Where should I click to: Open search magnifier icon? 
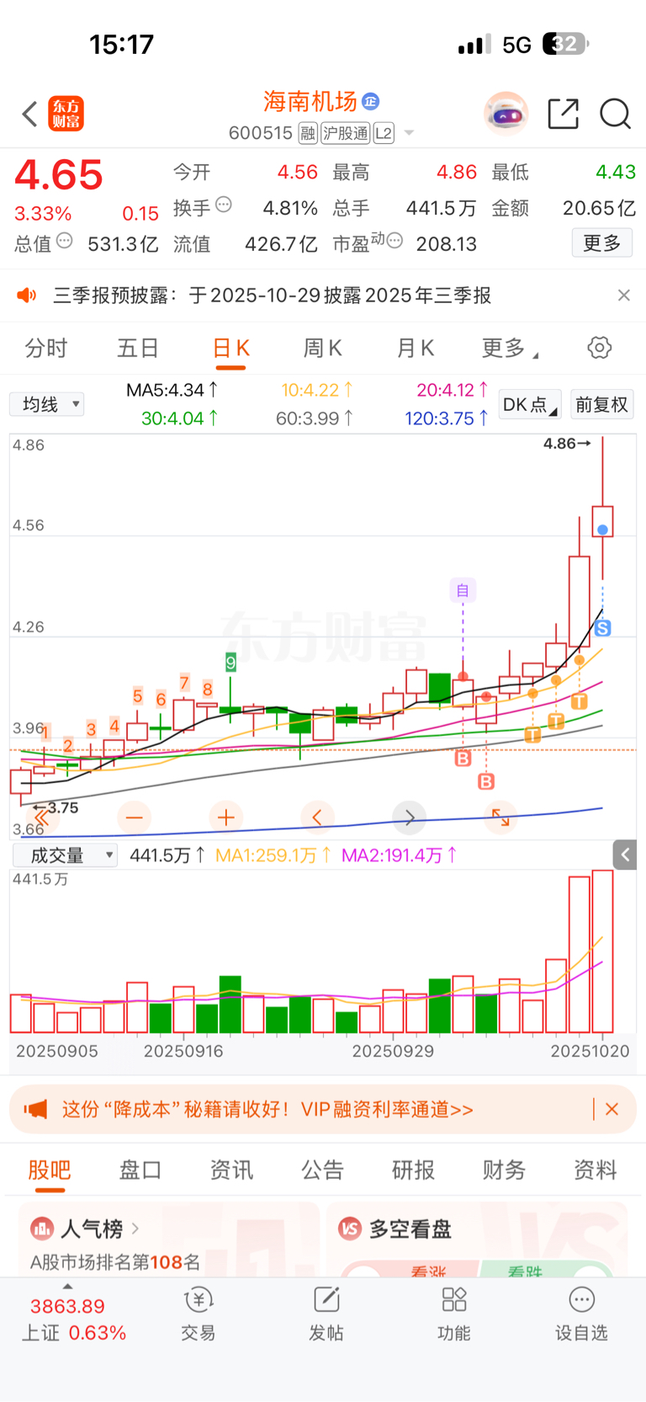(x=615, y=114)
